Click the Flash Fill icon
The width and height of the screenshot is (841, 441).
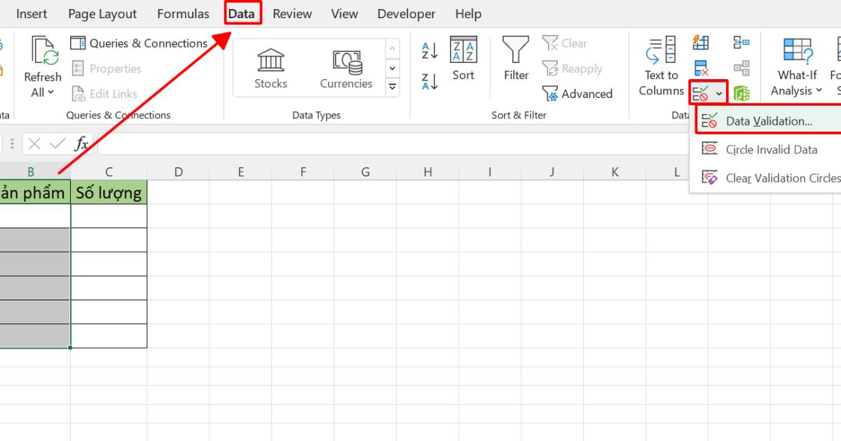coord(699,43)
